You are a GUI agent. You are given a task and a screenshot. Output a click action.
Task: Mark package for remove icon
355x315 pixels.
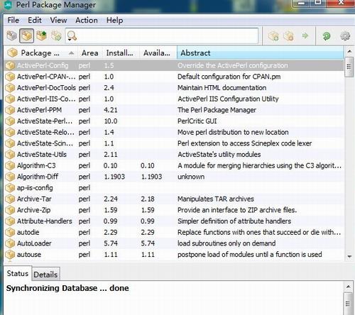click(x=289, y=36)
